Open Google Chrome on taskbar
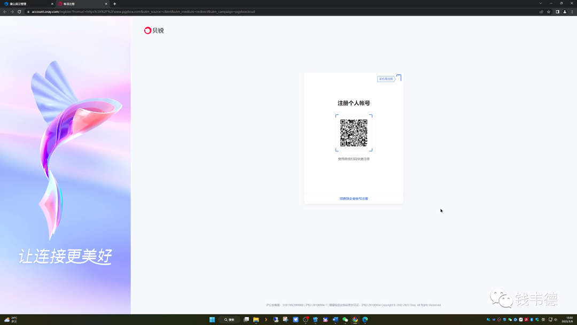The width and height of the screenshot is (577, 325). point(355,320)
